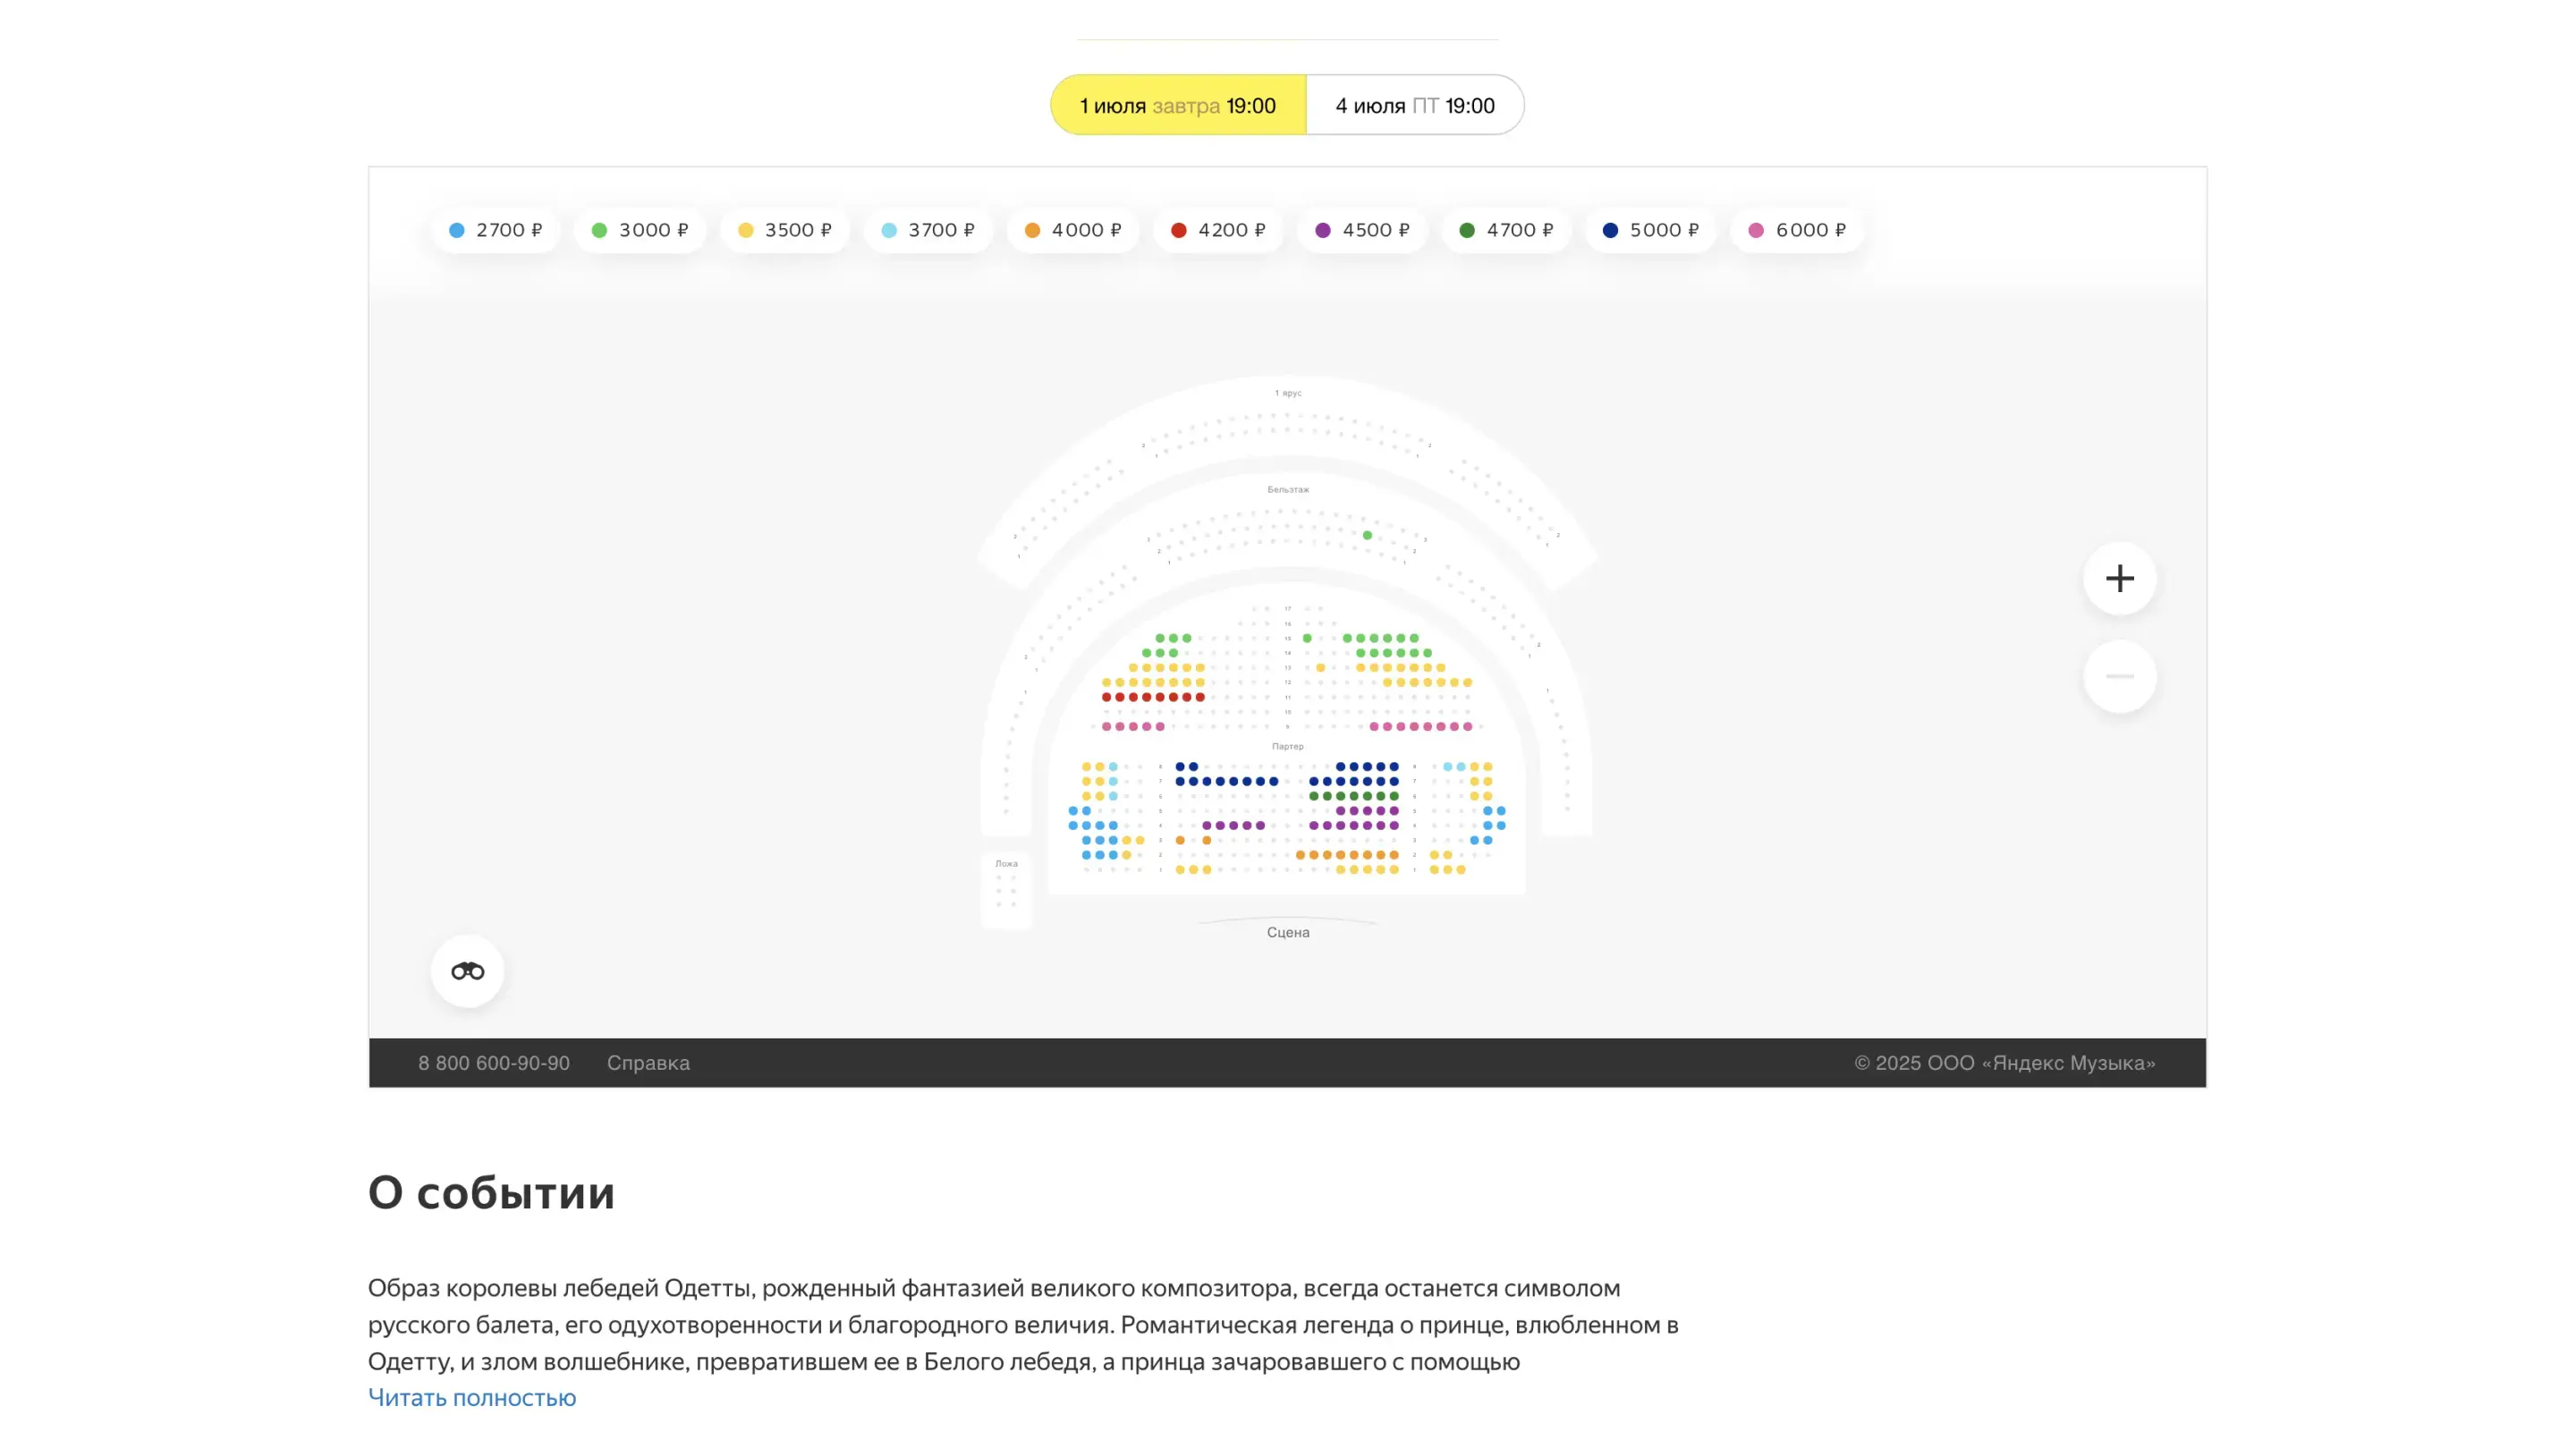Toggle the 3500 ₽ price filter
This screenshot has height=1449, width=2576.
coord(784,230)
